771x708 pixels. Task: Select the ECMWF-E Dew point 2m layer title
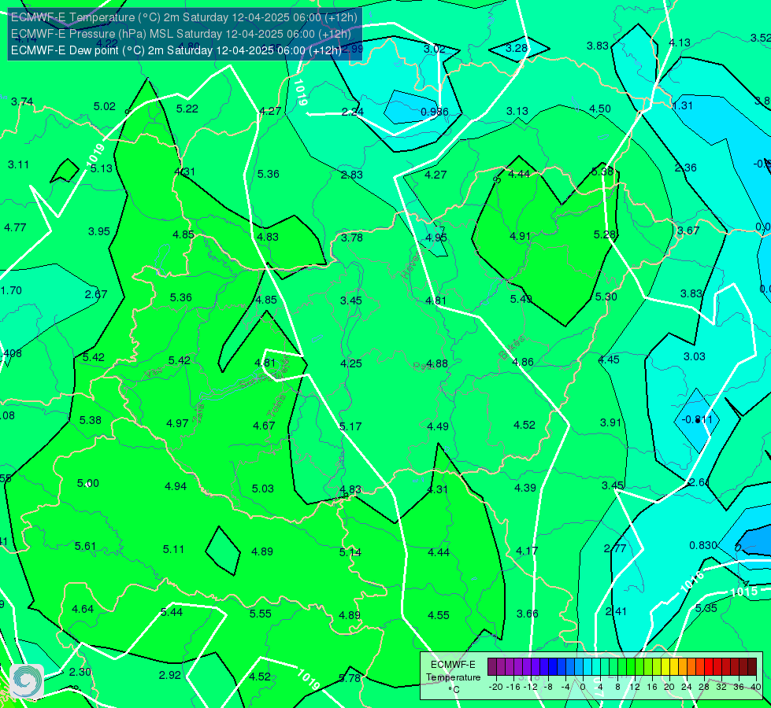coord(176,50)
